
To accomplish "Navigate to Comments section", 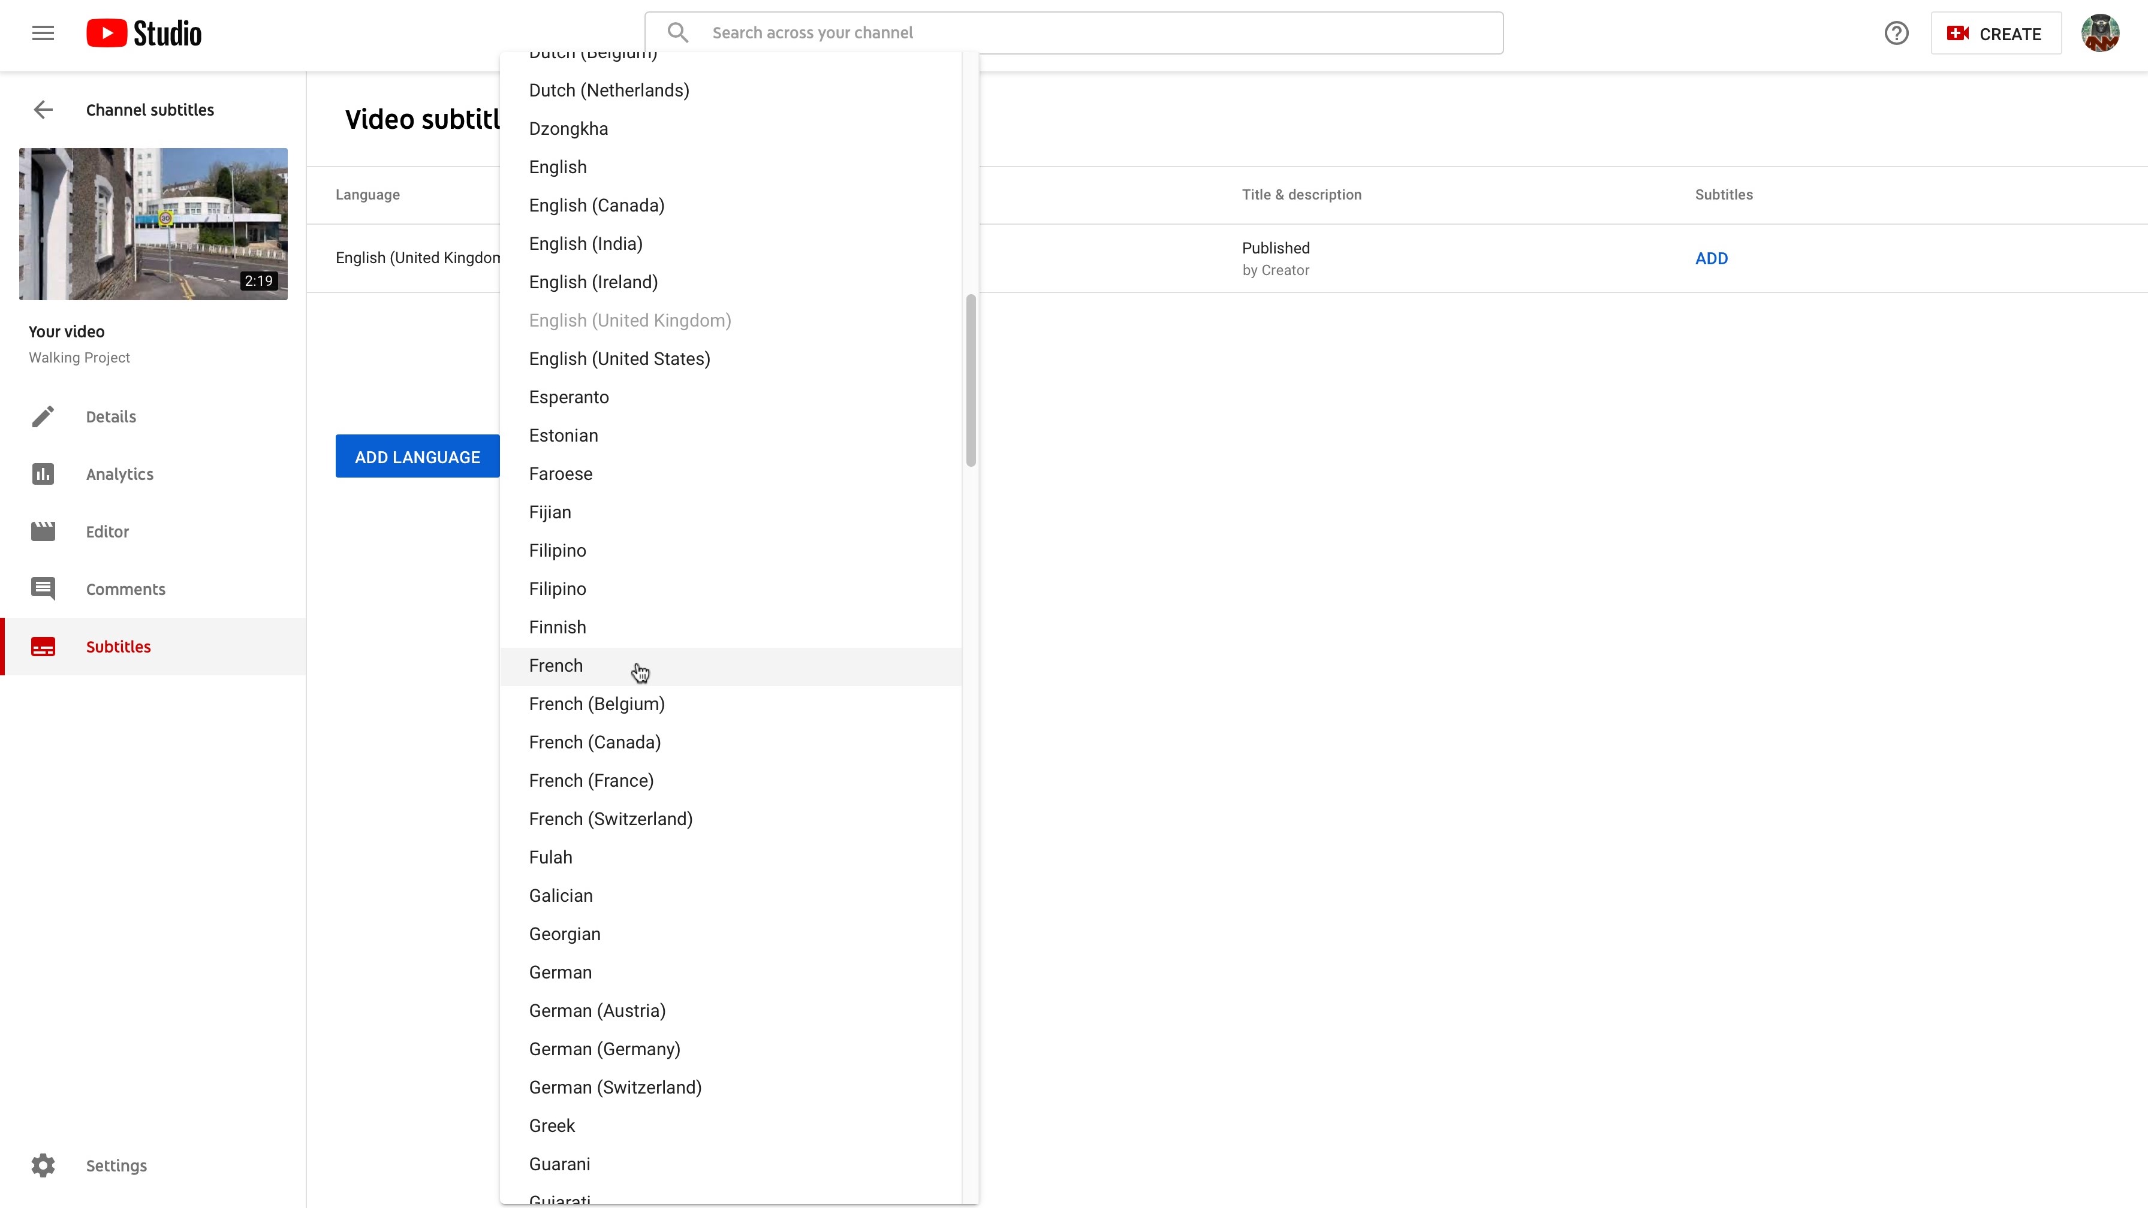I will [x=125, y=588].
